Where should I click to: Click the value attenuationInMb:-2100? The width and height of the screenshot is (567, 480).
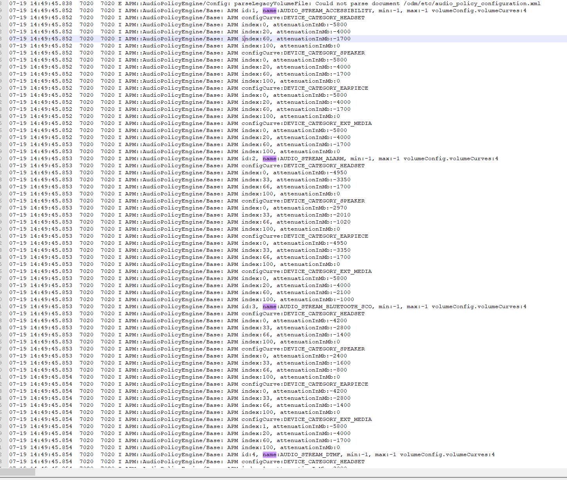[x=313, y=292]
